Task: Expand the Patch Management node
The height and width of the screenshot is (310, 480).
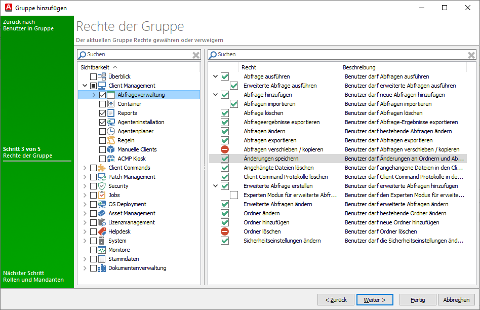Action: [85, 177]
